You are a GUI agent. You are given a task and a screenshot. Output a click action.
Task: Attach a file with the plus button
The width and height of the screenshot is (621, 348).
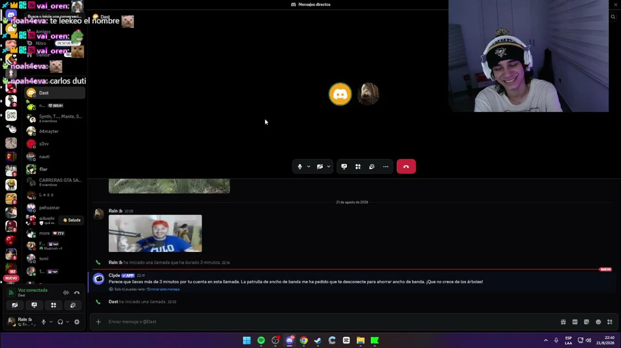98,322
